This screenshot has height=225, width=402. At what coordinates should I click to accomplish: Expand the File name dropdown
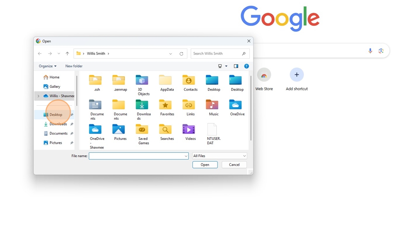186,156
